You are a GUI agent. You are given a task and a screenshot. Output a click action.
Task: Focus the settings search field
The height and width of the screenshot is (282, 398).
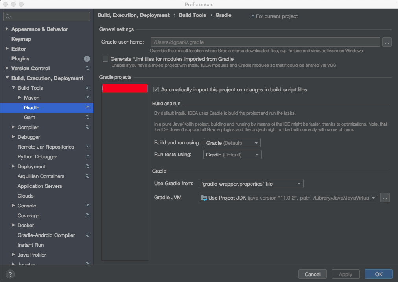point(46,16)
